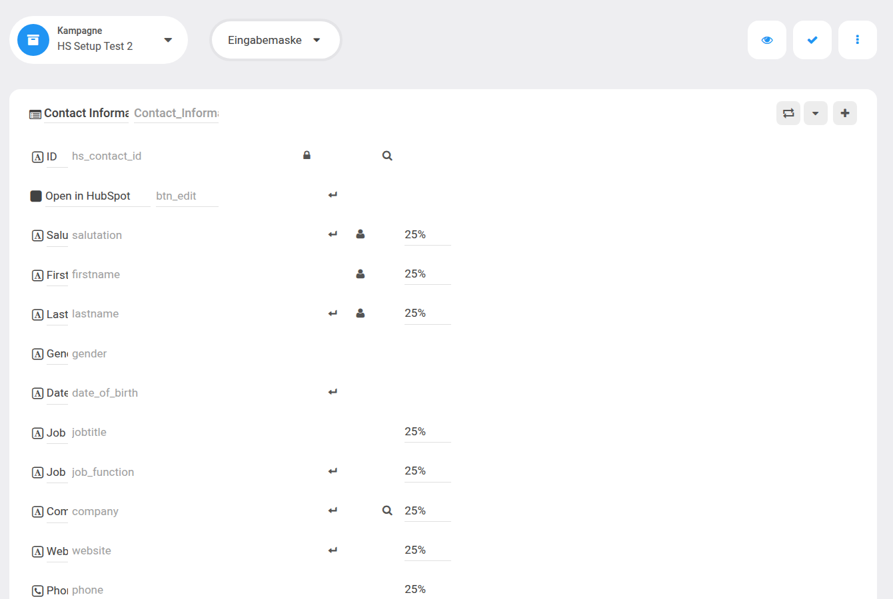Click the eye preview icon button
This screenshot has width=893, height=599.
coord(767,40)
